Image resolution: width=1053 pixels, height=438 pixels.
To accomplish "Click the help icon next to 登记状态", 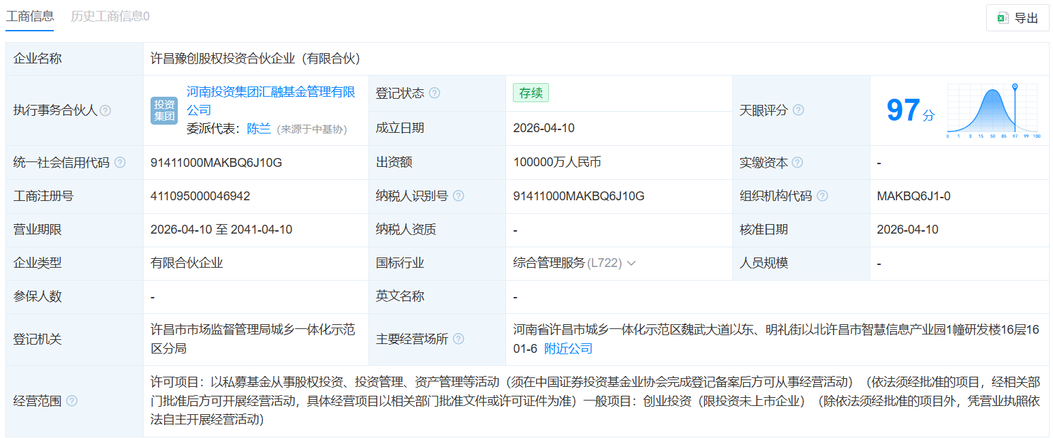I will pos(435,93).
